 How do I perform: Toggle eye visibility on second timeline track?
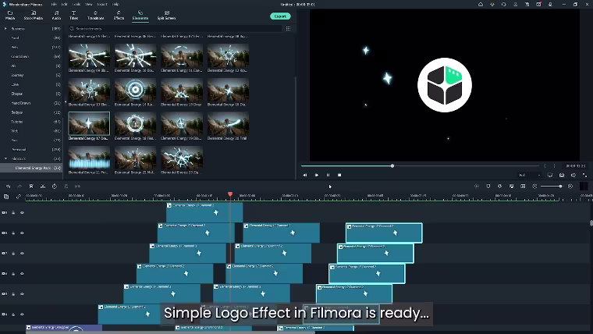(22, 233)
